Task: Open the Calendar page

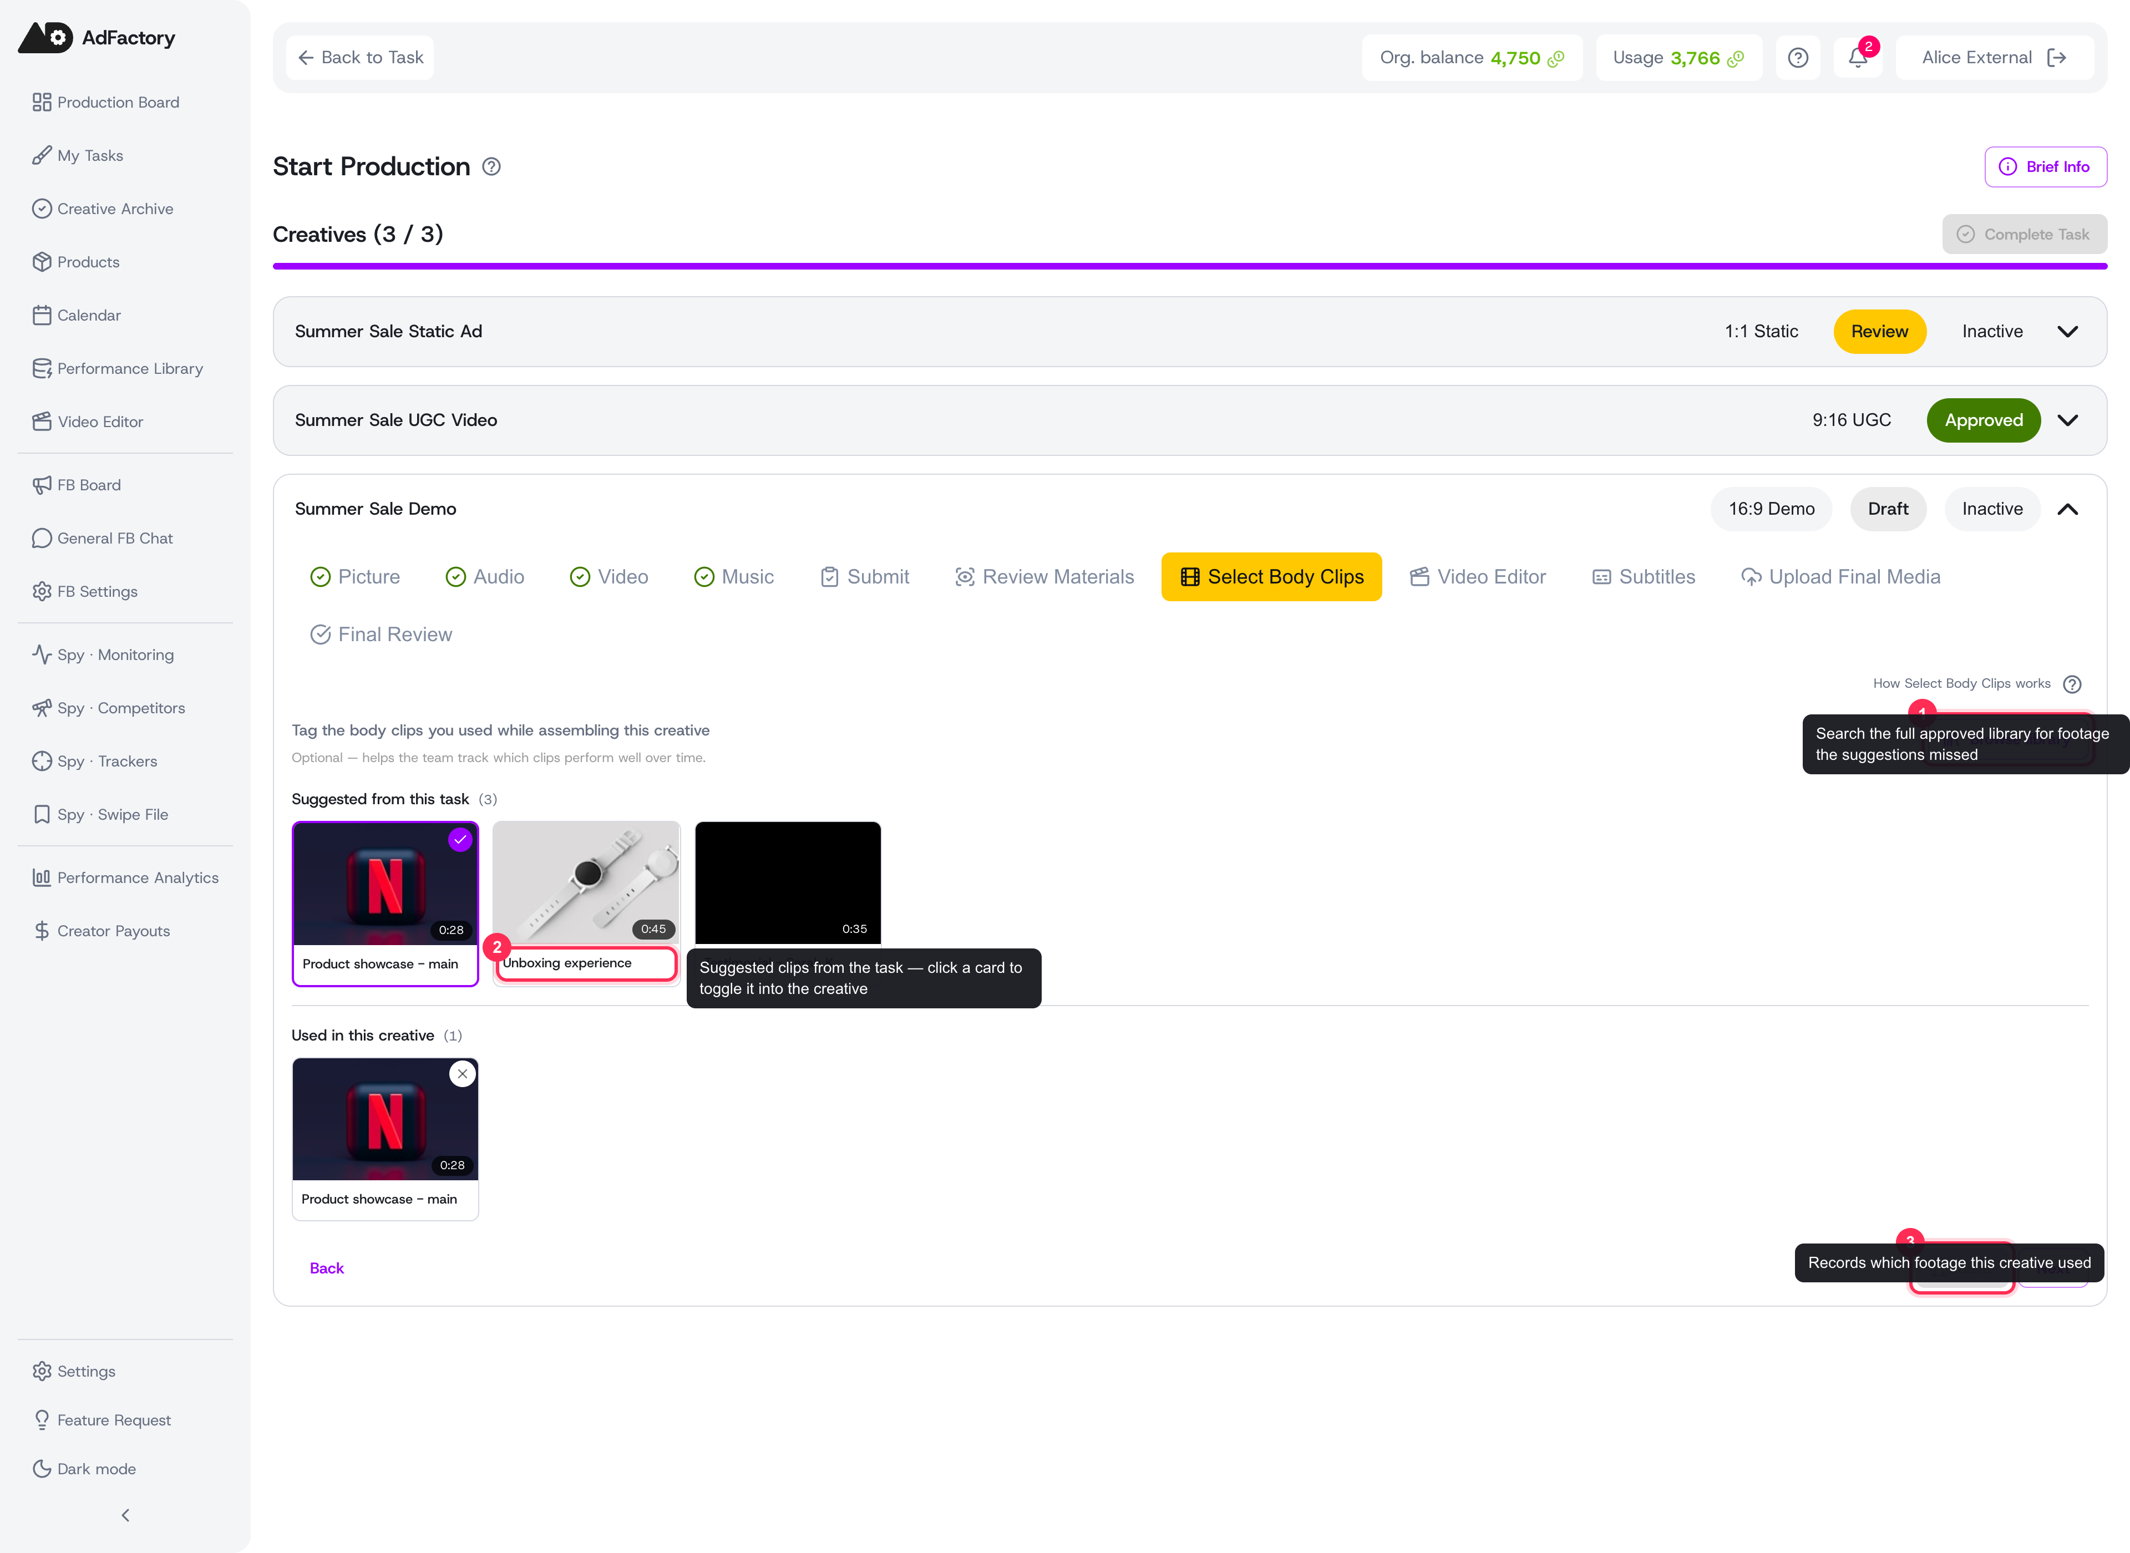Action: tap(76, 315)
